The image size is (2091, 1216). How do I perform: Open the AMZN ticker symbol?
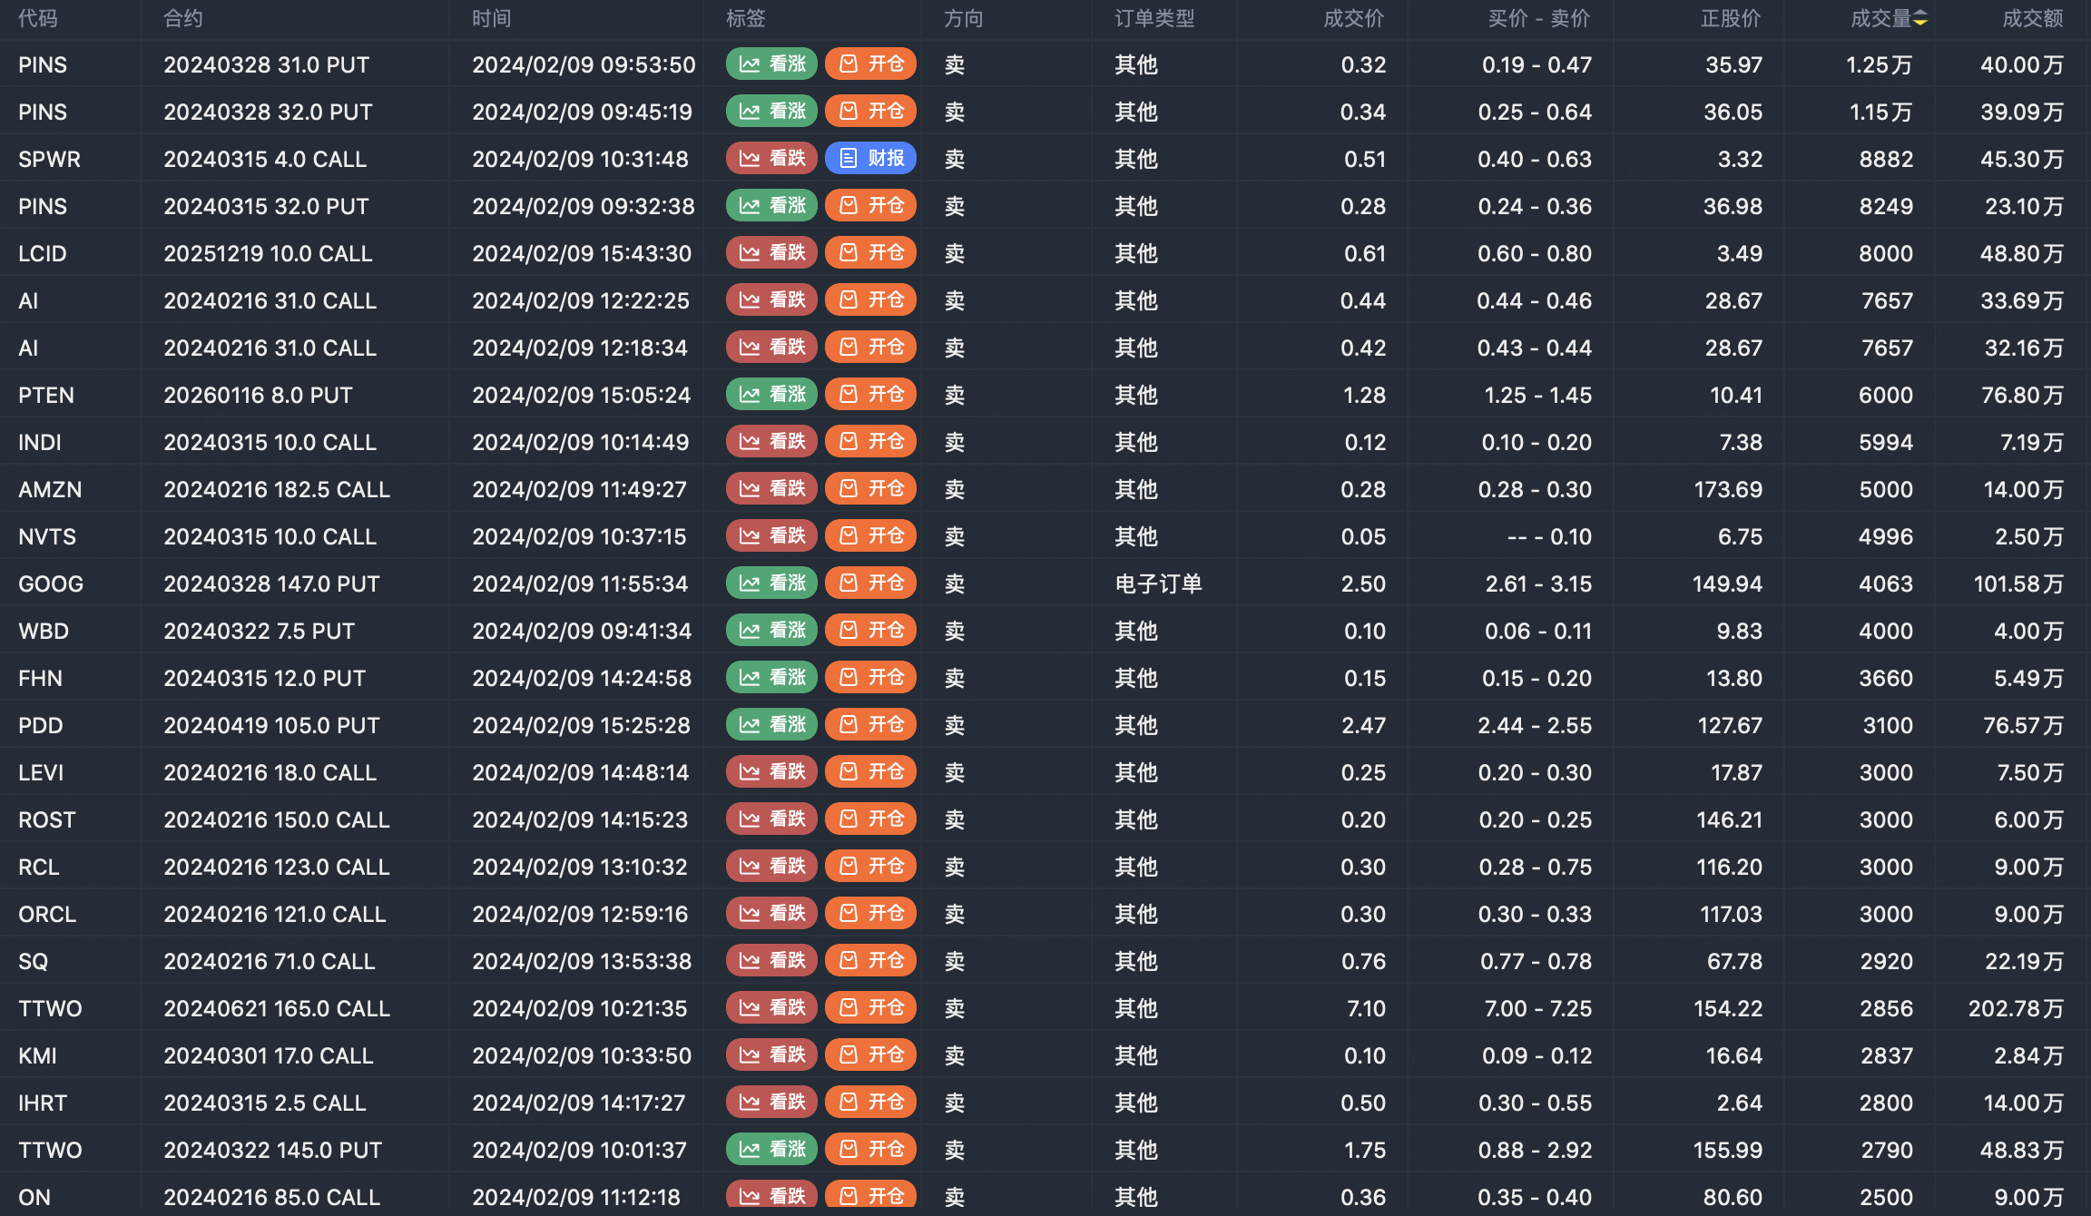click(50, 490)
